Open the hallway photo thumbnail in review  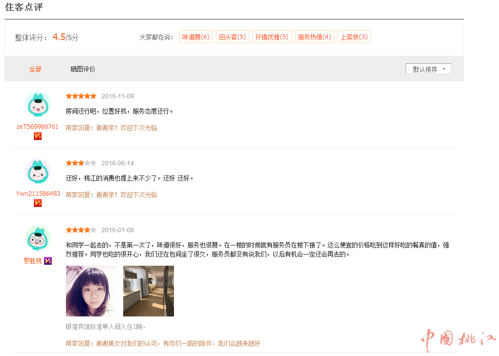click(x=149, y=291)
